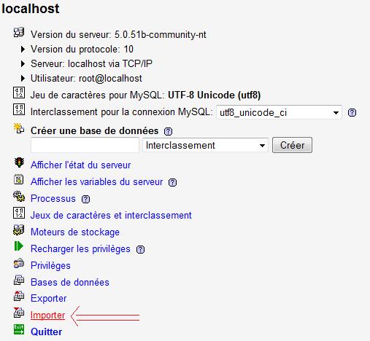Click the Quitter link

point(46,332)
